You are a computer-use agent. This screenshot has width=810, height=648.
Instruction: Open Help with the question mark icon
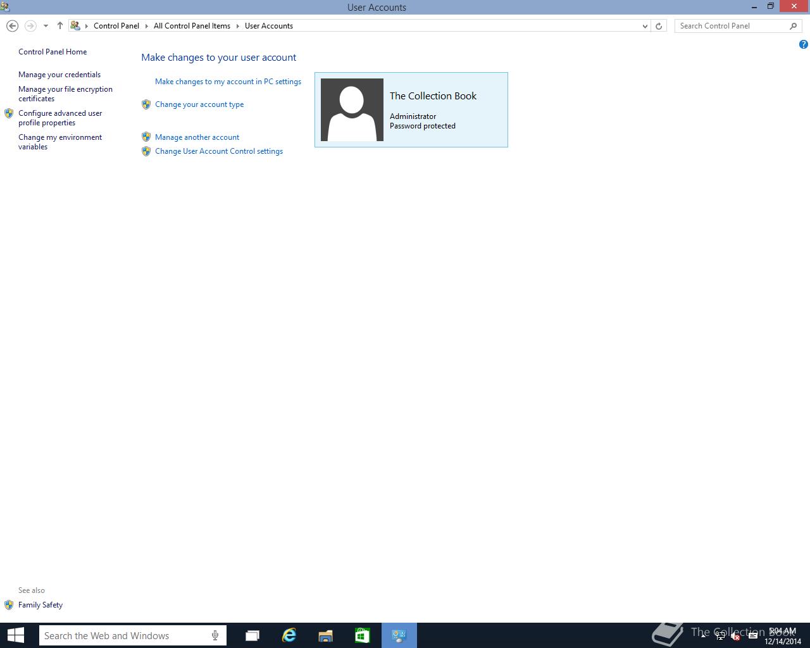point(804,44)
